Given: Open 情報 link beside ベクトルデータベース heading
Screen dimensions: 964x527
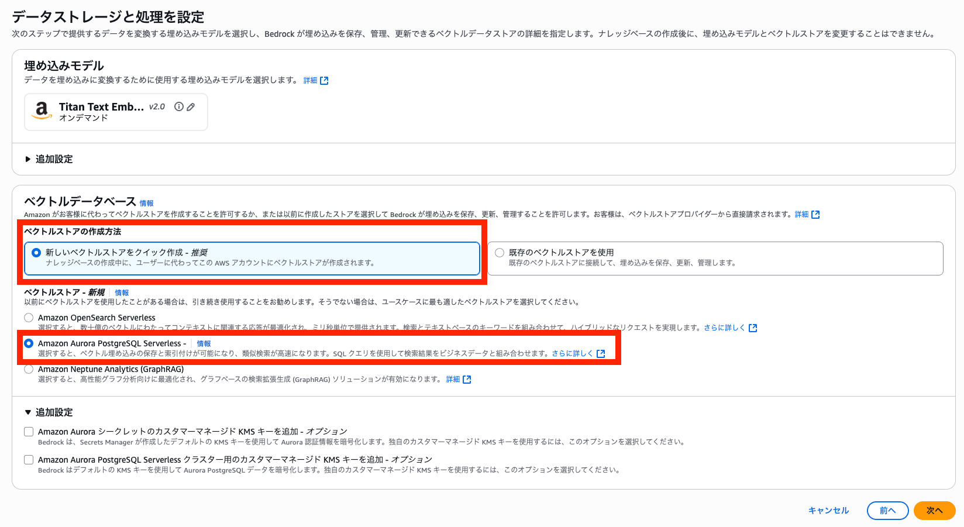Looking at the screenshot, I should tap(146, 204).
